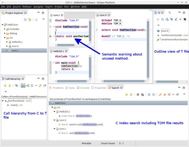Screen dimensions: 189x147
Task: Open 'line 4: extern void tomfunction(void);' match
Action: (81, 125)
